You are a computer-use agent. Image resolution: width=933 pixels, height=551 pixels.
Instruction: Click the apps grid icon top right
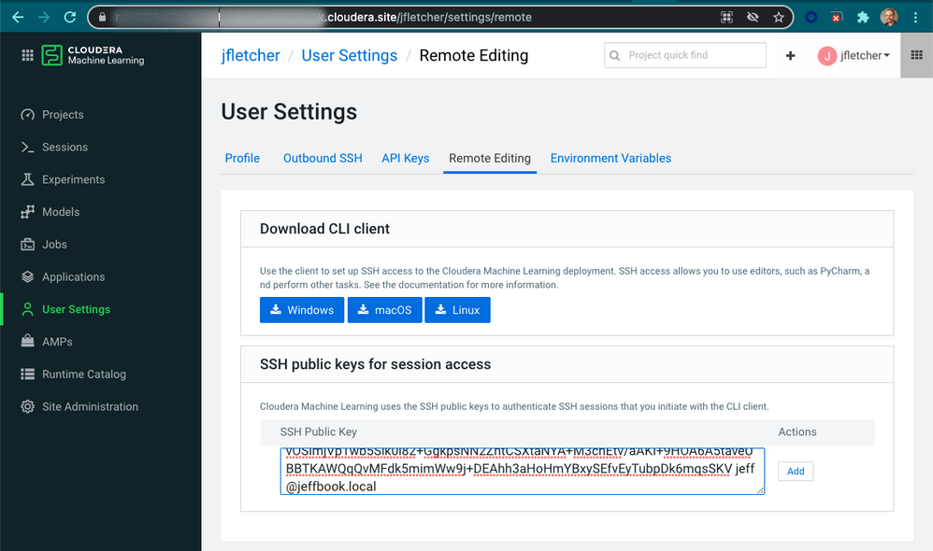click(x=916, y=55)
